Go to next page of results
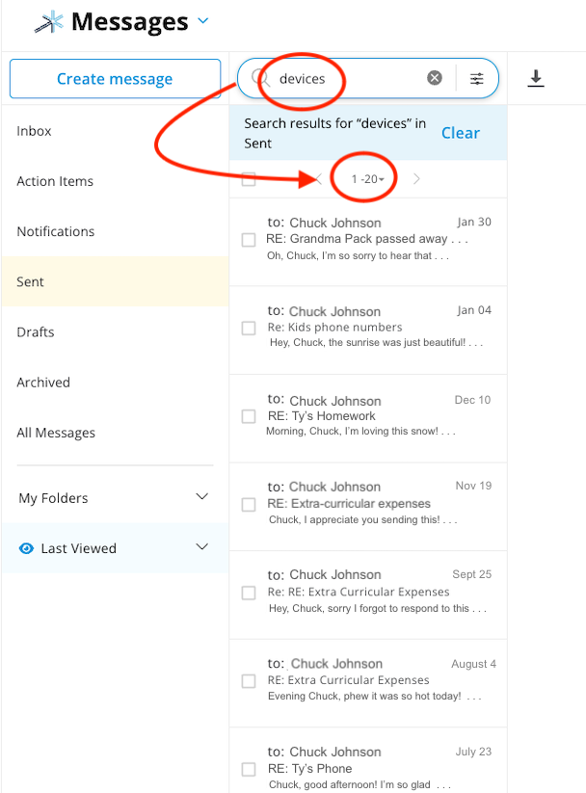 (x=416, y=178)
